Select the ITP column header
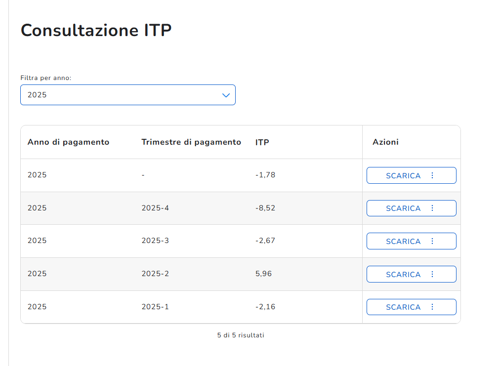 point(262,142)
